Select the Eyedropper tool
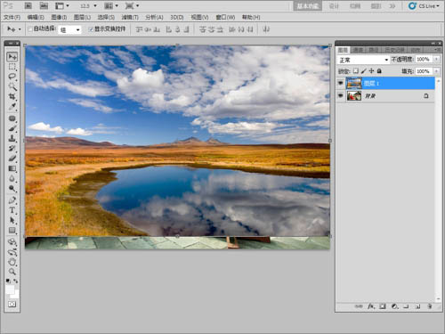 point(12,107)
